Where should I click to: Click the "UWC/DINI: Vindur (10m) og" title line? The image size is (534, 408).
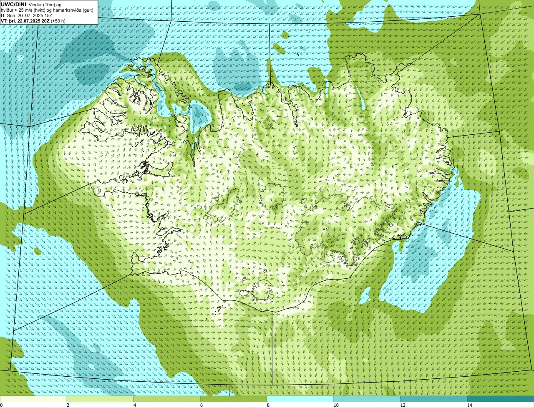pos(31,4)
